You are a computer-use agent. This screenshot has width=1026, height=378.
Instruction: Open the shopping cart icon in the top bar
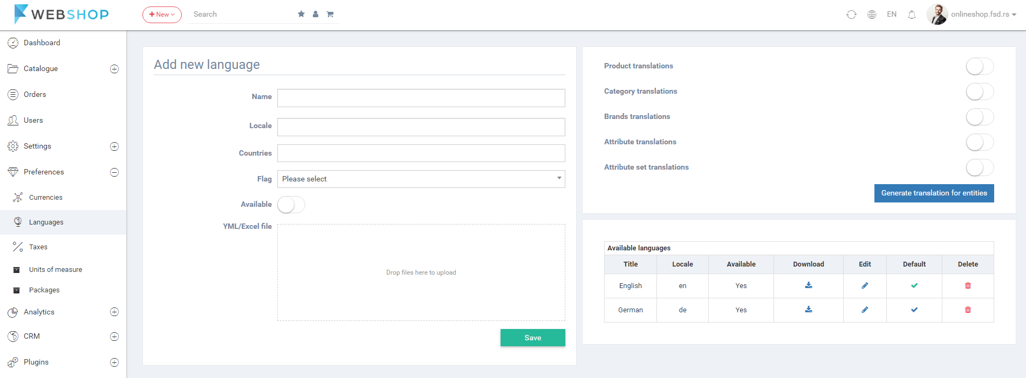pos(330,14)
